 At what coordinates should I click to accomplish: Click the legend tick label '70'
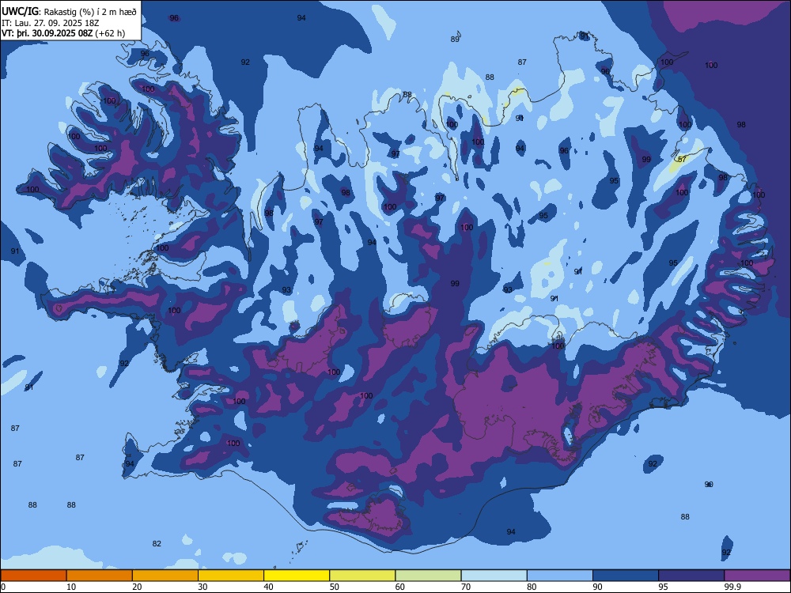(466, 587)
